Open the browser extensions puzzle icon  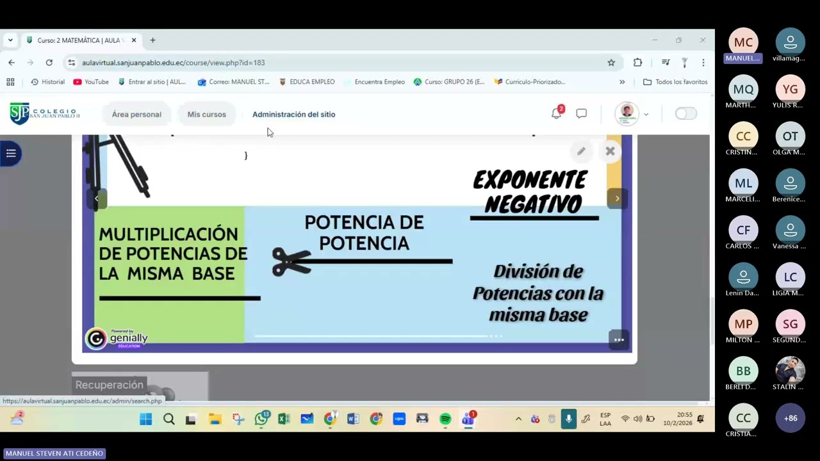637,62
